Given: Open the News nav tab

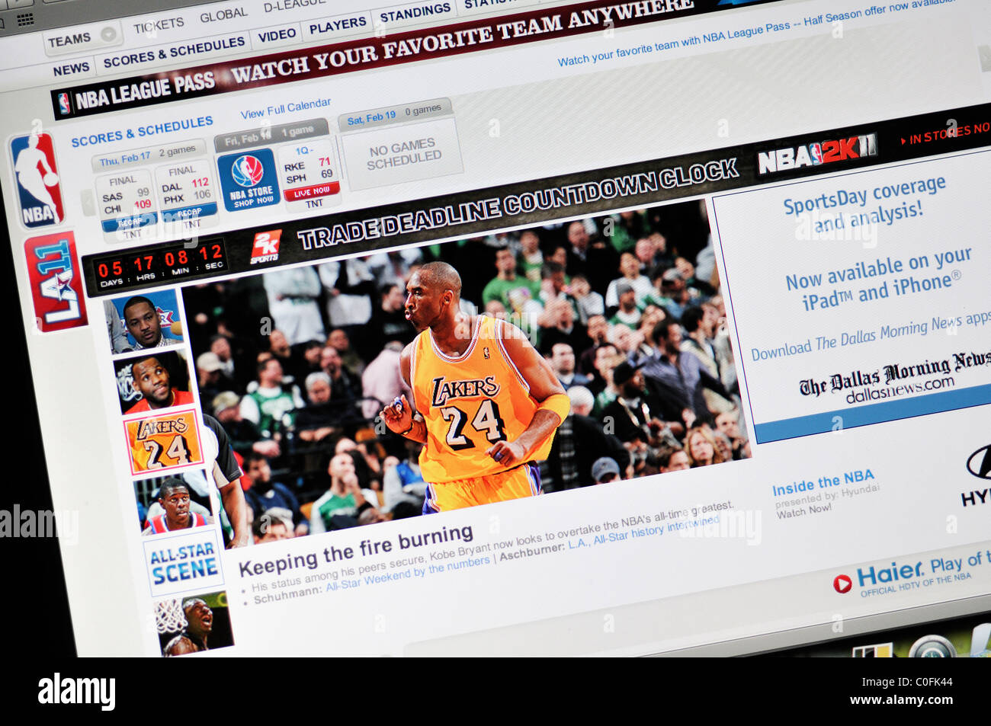Looking at the screenshot, I should 71,69.
